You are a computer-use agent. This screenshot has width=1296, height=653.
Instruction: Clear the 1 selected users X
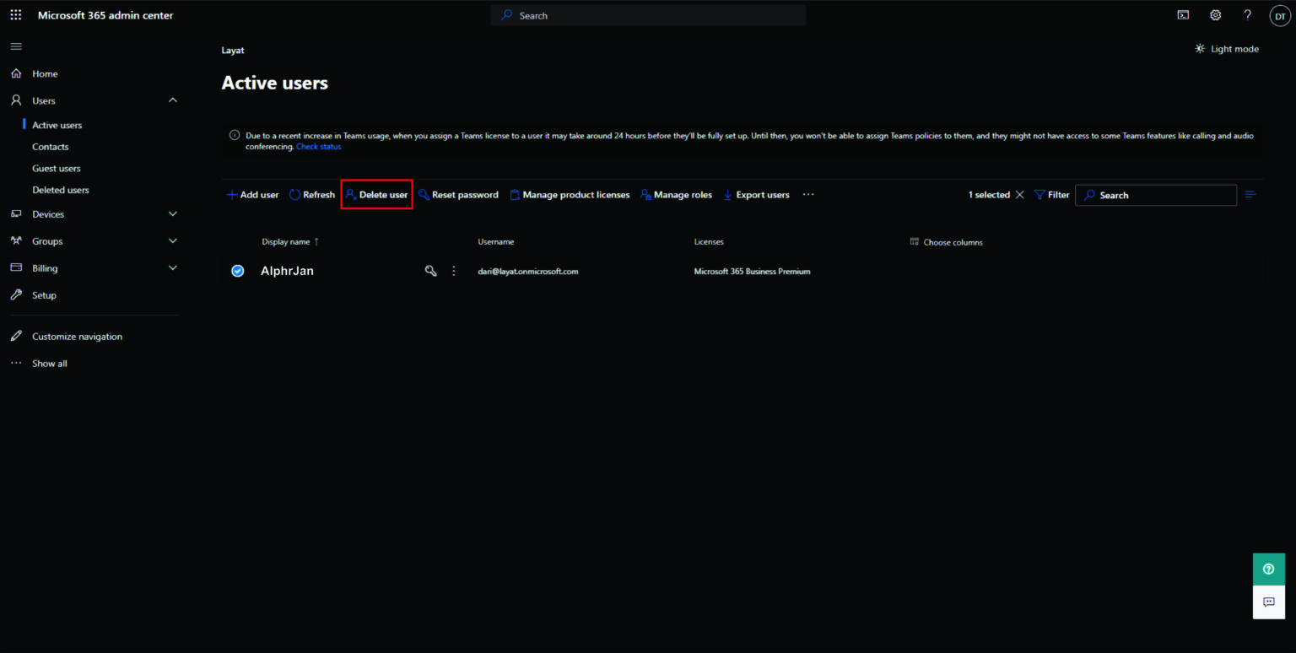coord(1019,195)
